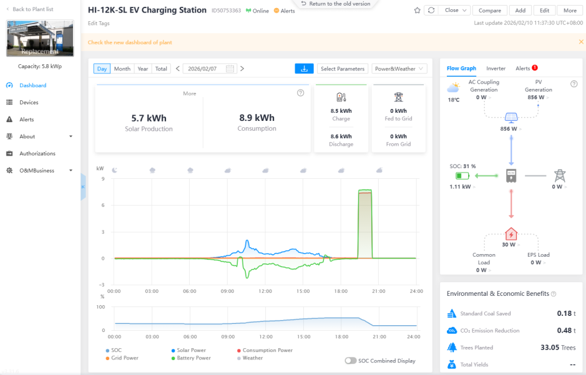
Task: Click the favorite star icon
Action: [417, 11]
